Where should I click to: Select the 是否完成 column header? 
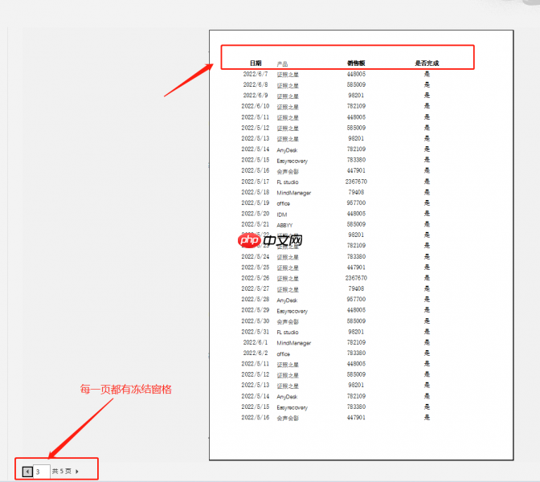point(427,63)
